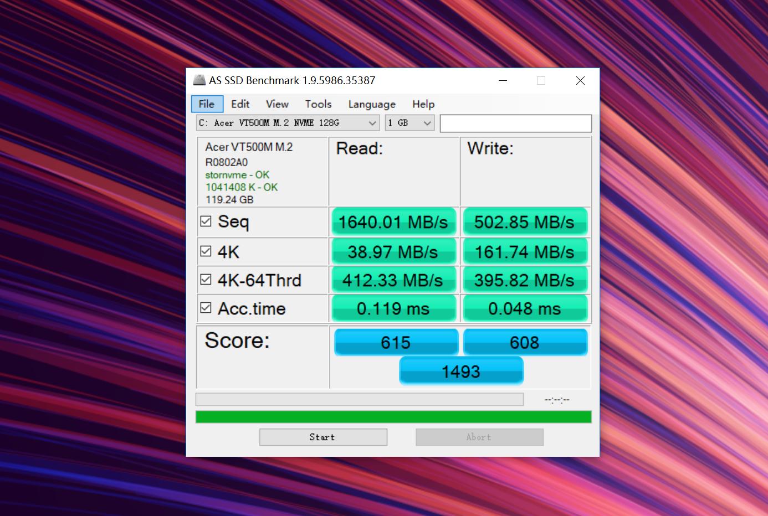768x516 pixels.
Task: Click the Seq read result 1640.01 MB/s
Action: pyautogui.click(x=393, y=222)
